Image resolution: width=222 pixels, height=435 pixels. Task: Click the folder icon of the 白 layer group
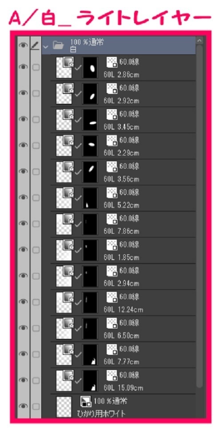[x=59, y=45]
